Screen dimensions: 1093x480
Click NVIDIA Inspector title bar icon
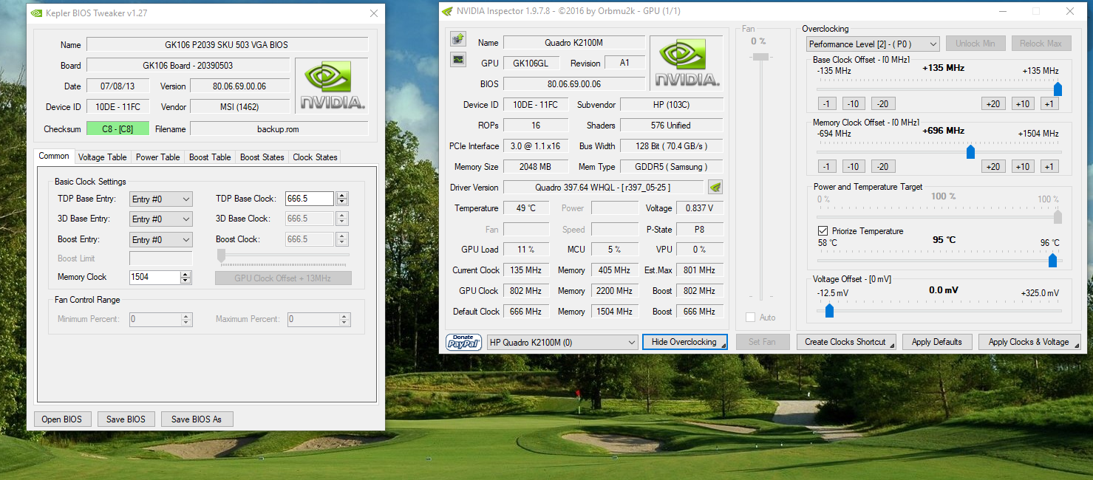click(447, 11)
